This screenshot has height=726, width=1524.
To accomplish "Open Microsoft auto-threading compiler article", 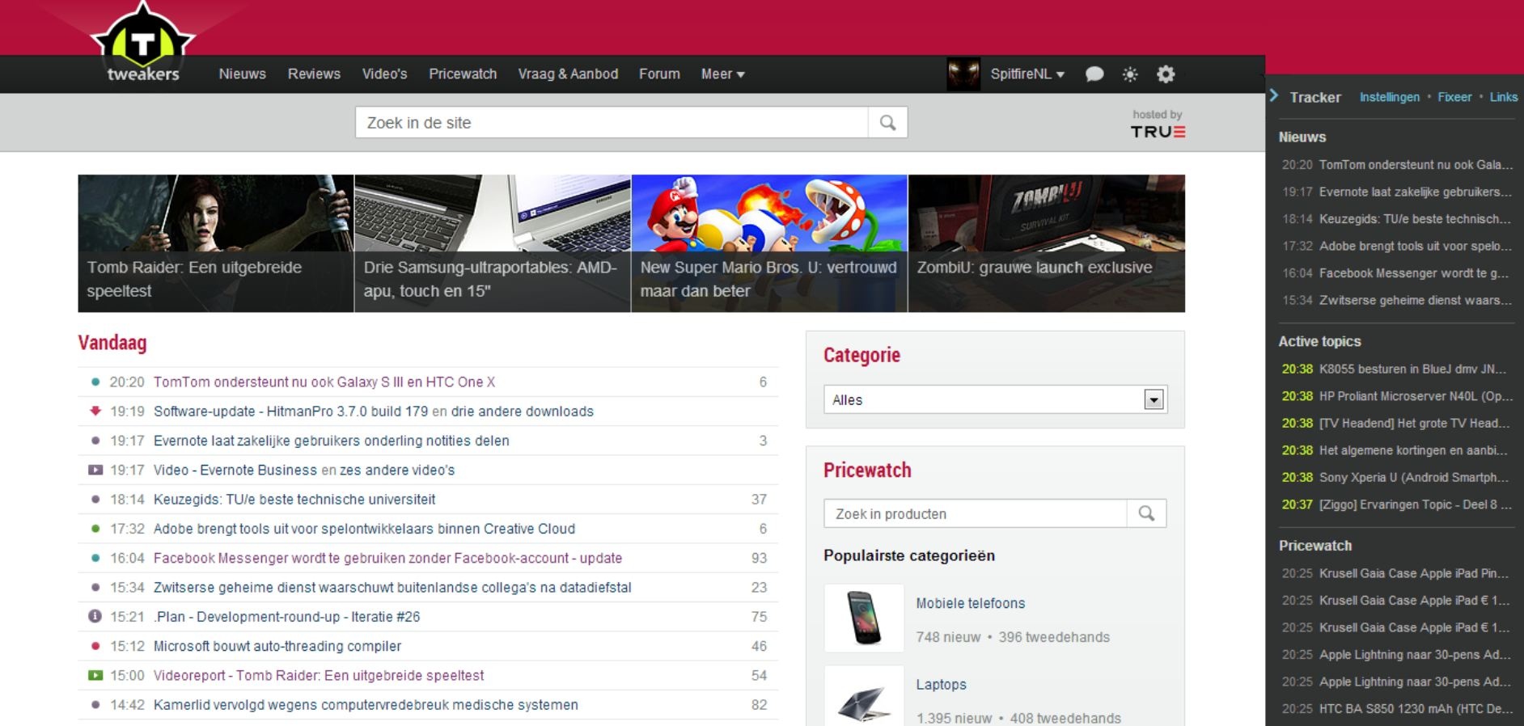I will pyautogui.click(x=277, y=646).
